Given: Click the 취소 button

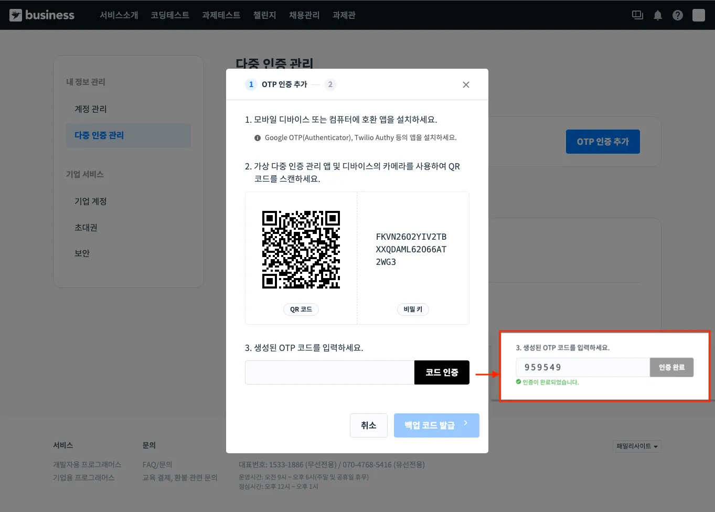Looking at the screenshot, I should 369,425.
